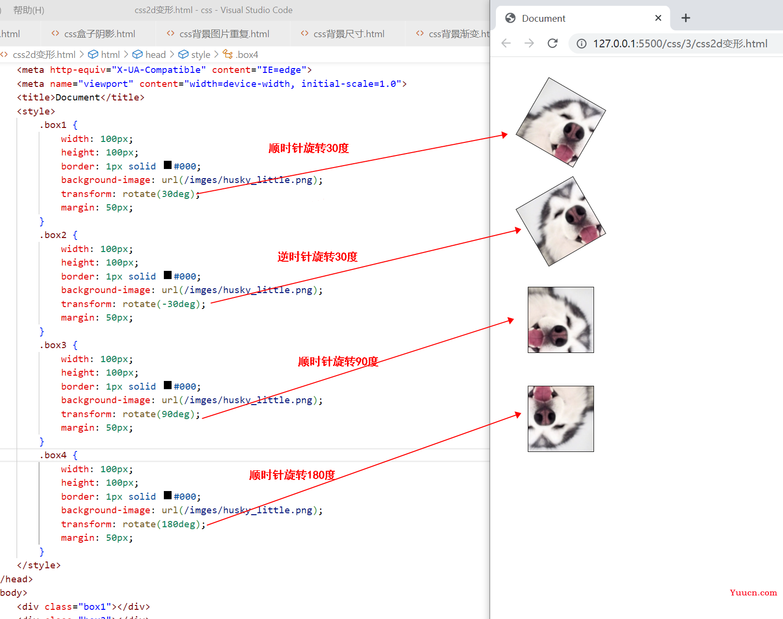The width and height of the screenshot is (783, 619).
Task: Click the style breadcrumb cube icon
Action: [x=183, y=55]
